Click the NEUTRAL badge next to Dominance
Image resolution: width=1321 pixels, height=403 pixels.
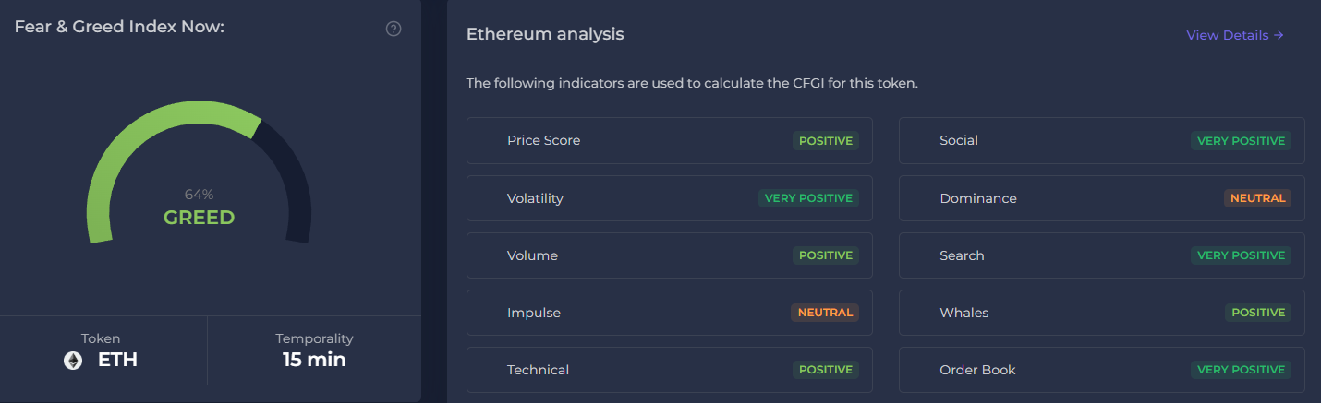[1257, 198]
